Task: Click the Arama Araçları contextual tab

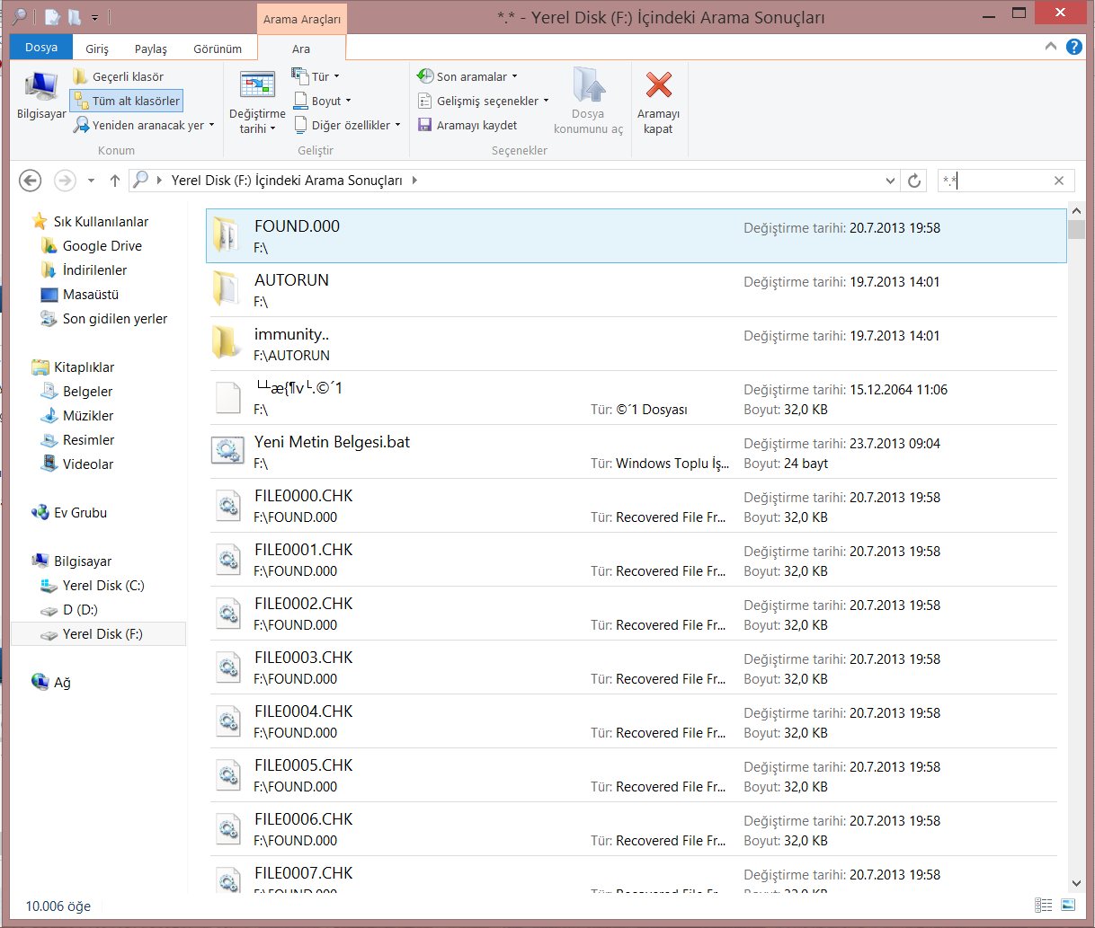Action: click(302, 19)
